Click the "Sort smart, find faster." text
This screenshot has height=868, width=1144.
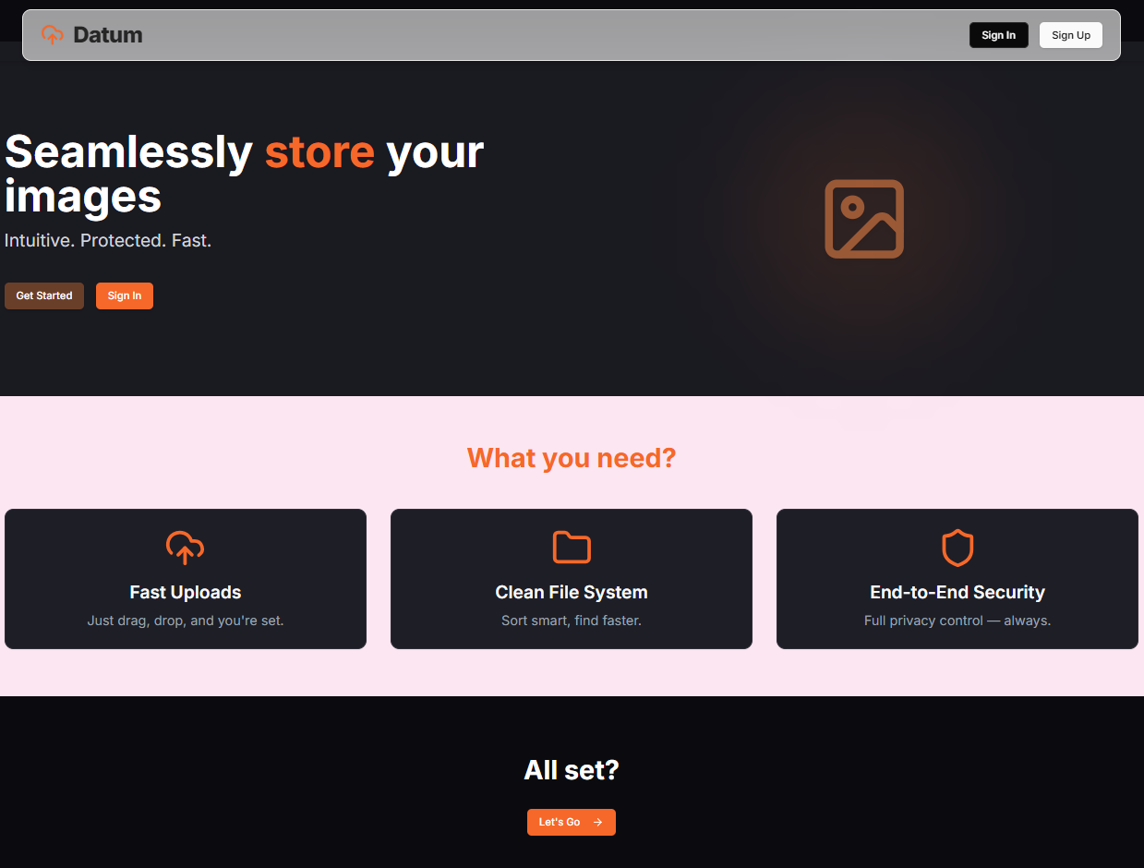click(x=571, y=621)
